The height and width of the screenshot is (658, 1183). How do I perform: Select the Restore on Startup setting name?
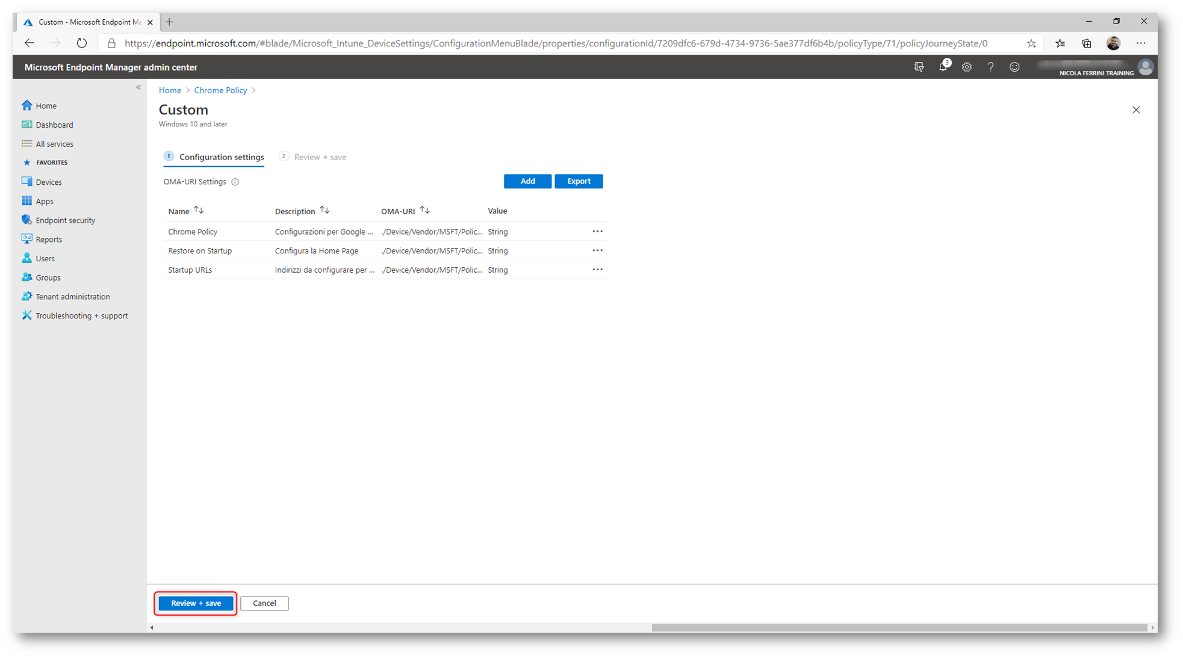coord(200,251)
